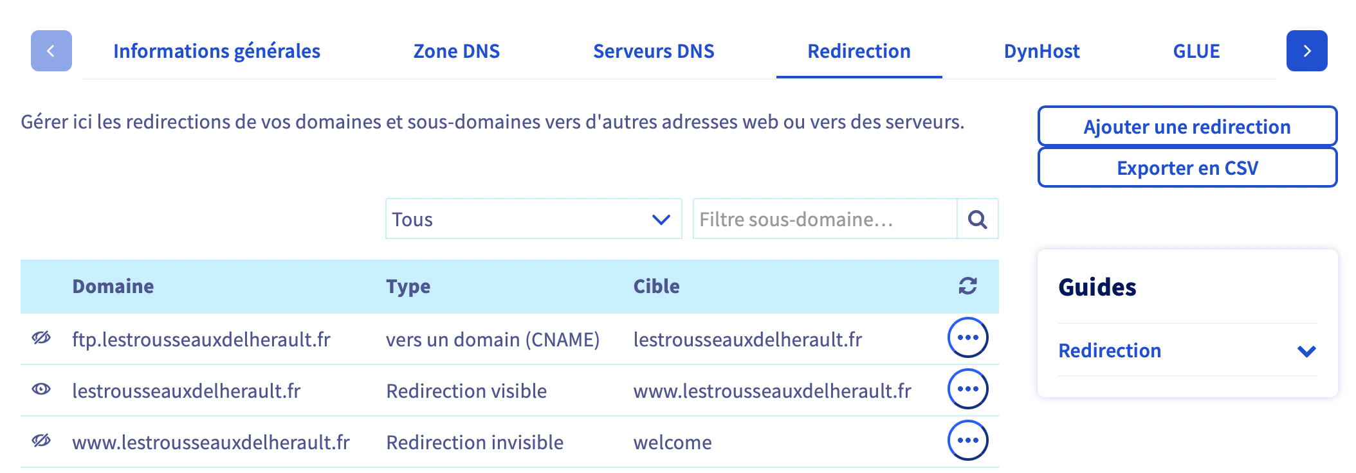This screenshot has height=473, width=1356.
Task: Go to the DynHost tab
Action: (1041, 51)
